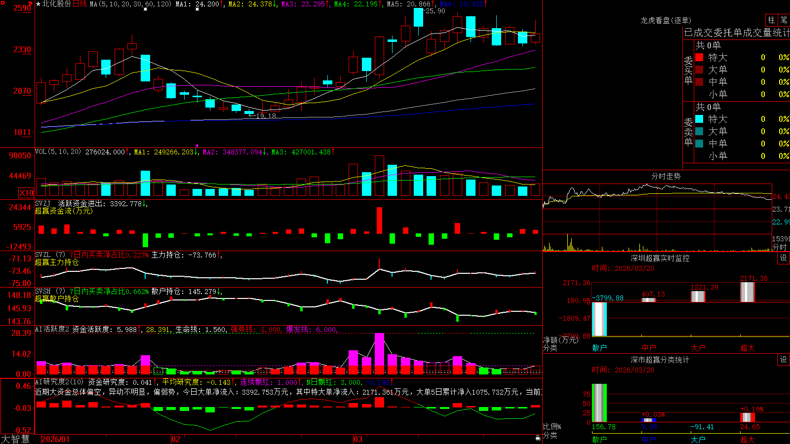Click 散户持仓: 145.279 value

(x=184, y=292)
